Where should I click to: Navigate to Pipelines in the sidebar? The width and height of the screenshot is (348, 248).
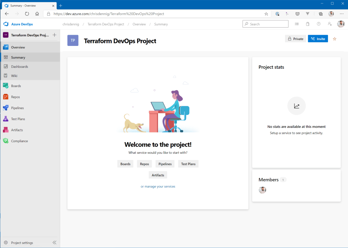(17, 108)
